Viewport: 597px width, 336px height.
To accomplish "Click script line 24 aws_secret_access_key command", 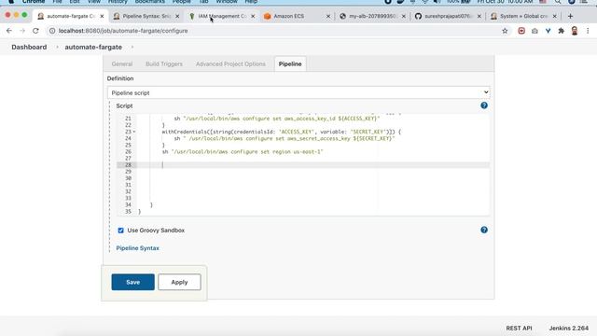I will click(x=285, y=138).
